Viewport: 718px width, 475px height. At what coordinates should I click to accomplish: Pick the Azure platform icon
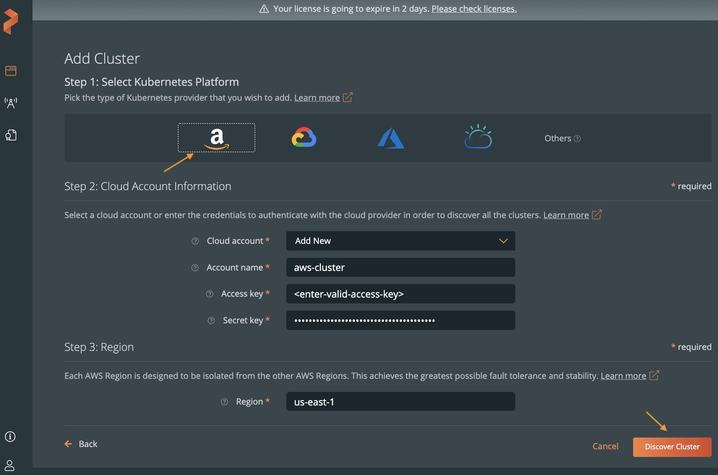coord(391,138)
